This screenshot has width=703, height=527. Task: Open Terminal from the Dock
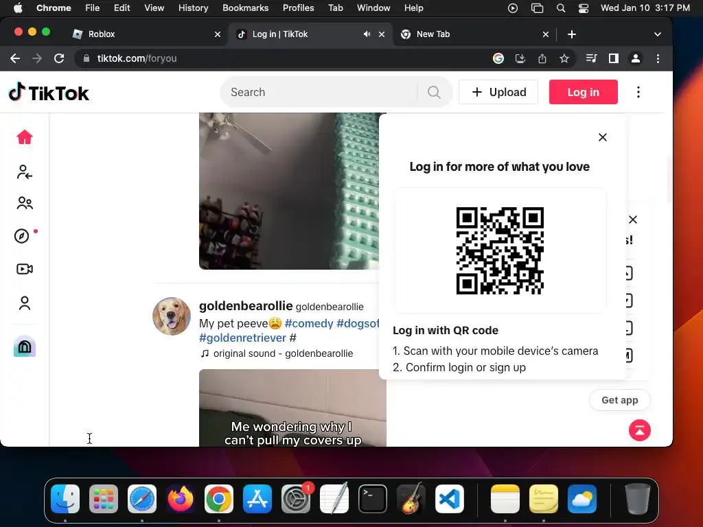click(373, 499)
